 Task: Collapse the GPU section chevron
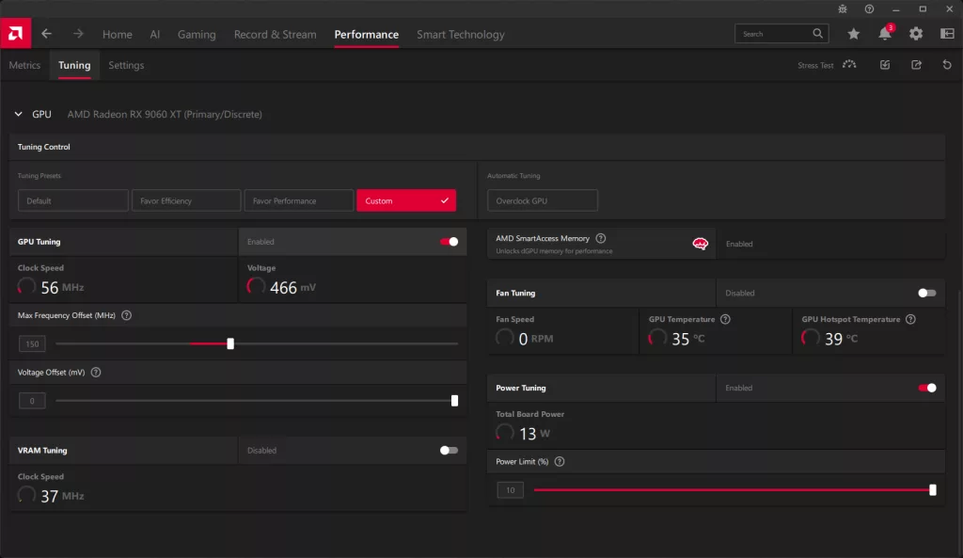click(19, 114)
